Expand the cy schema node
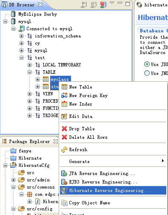 [21, 43]
